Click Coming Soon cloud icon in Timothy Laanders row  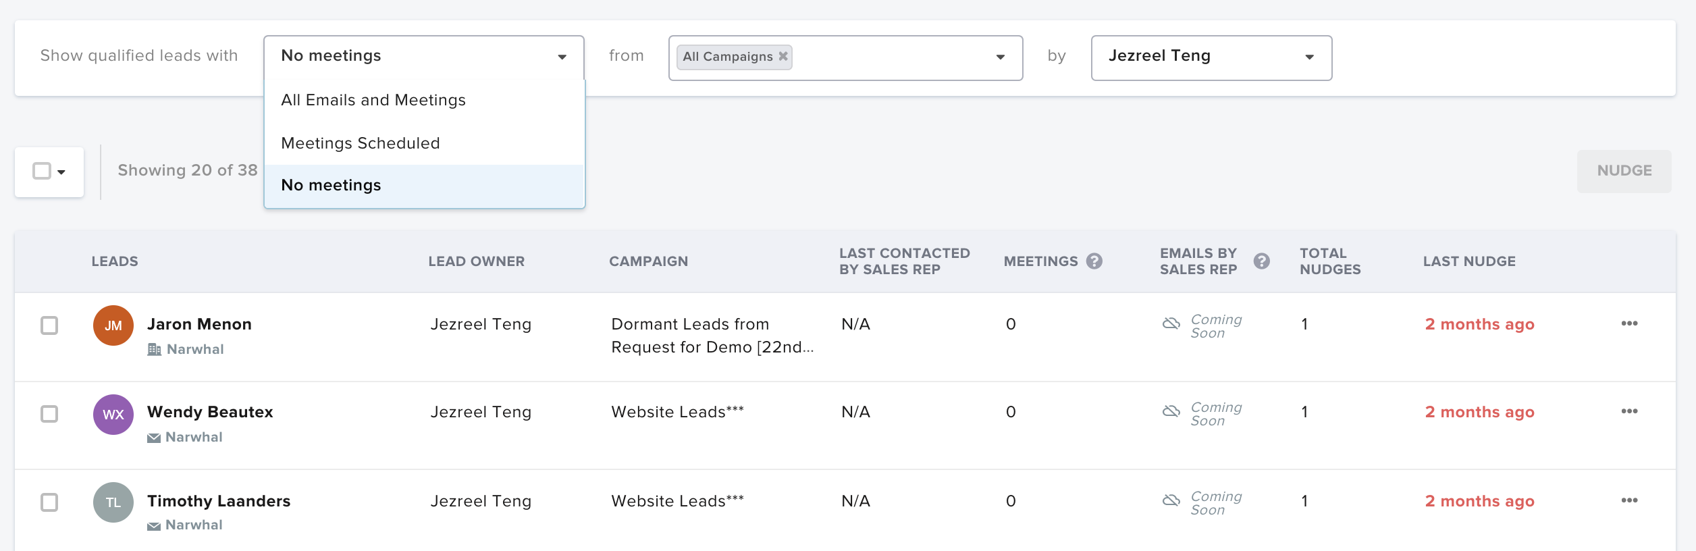[x=1171, y=500]
